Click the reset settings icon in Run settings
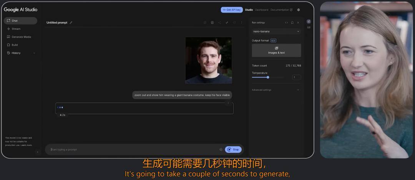This screenshot has height=180, width=415. click(292, 23)
